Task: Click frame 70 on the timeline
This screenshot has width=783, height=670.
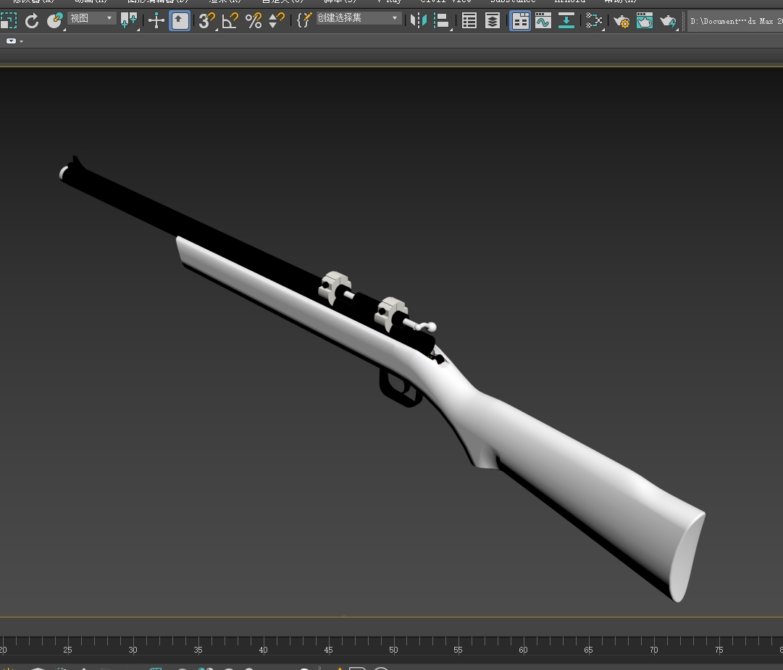Action: pyautogui.click(x=653, y=650)
